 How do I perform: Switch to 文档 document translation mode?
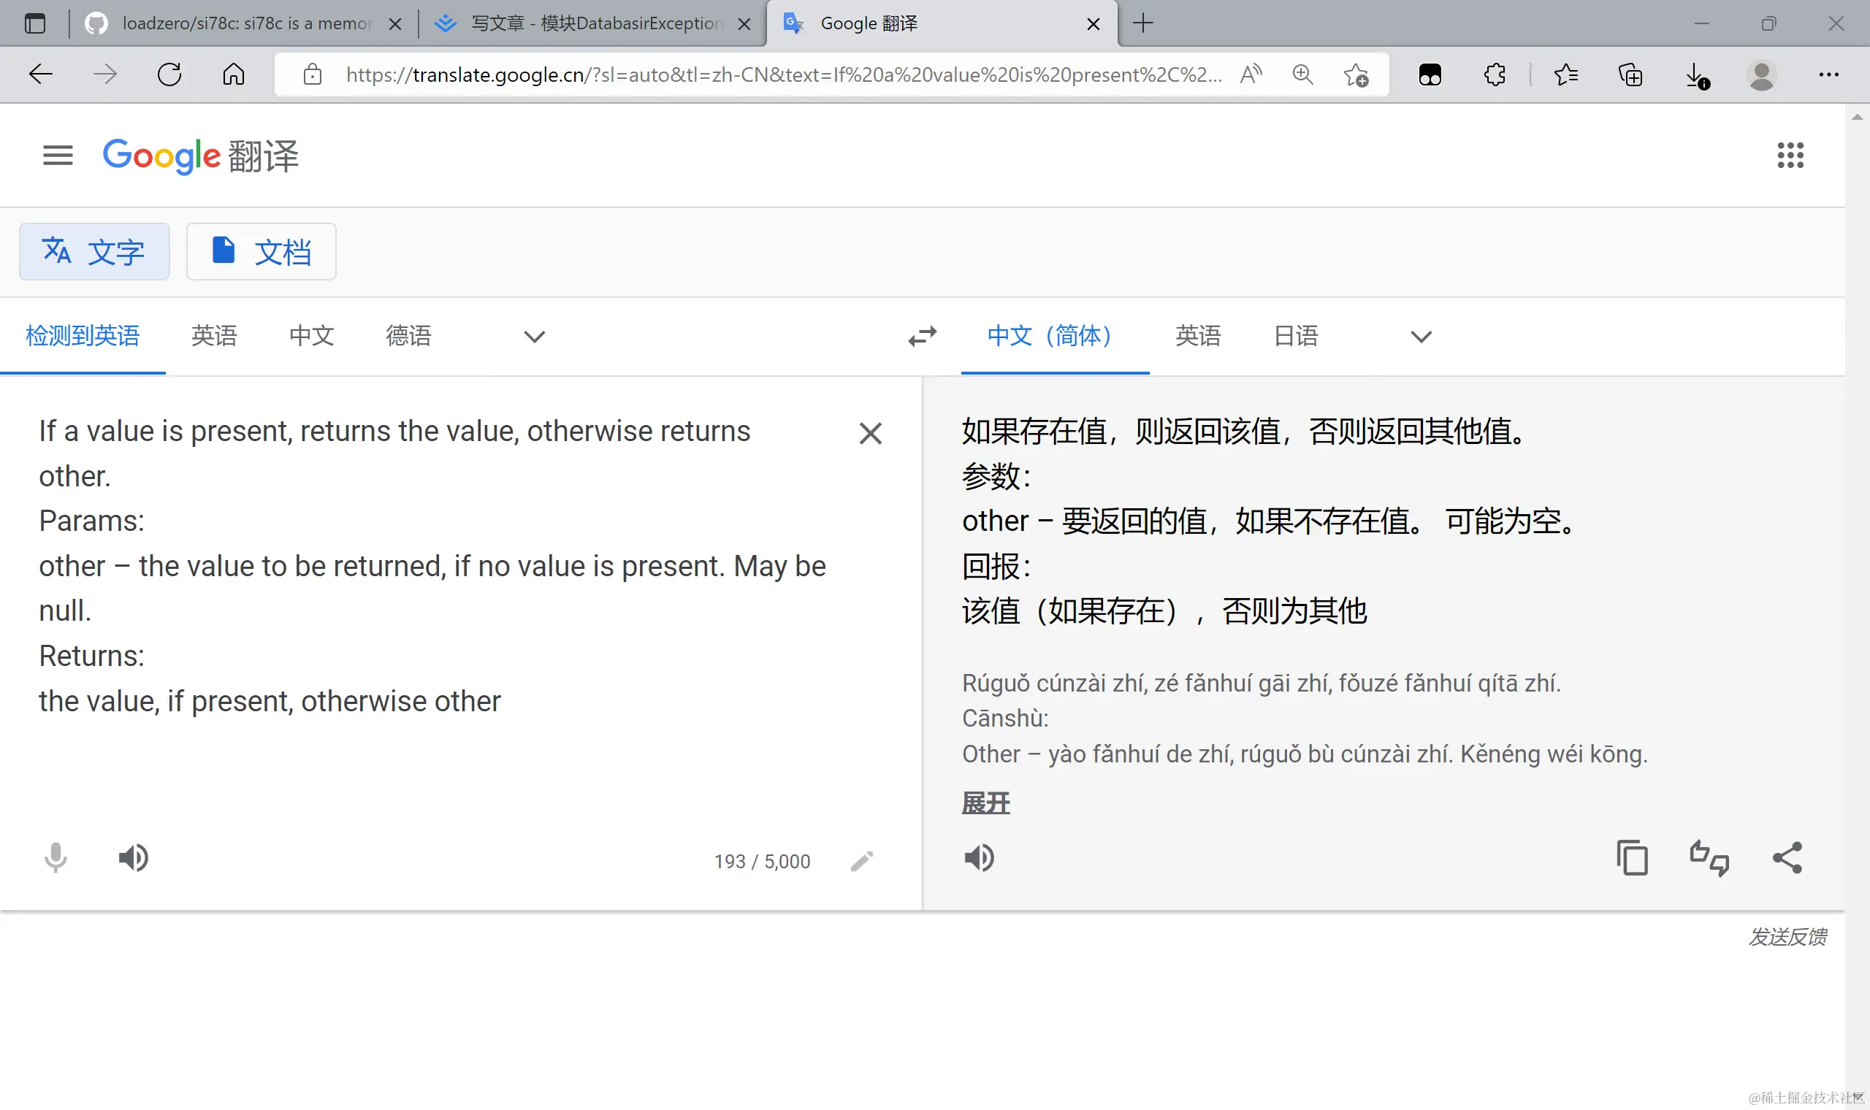coord(261,252)
